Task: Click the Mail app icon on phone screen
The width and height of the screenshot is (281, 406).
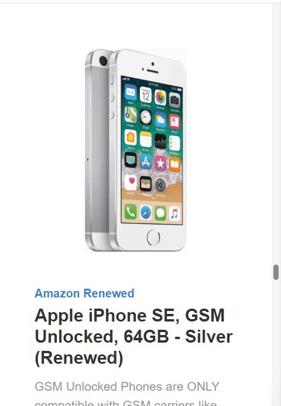Action: tap(131, 92)
